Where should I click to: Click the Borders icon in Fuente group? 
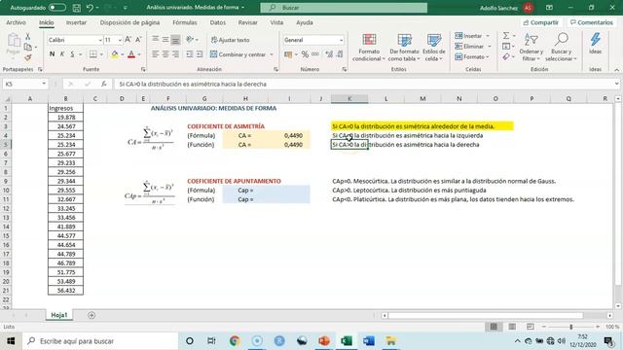coord(93,54)
